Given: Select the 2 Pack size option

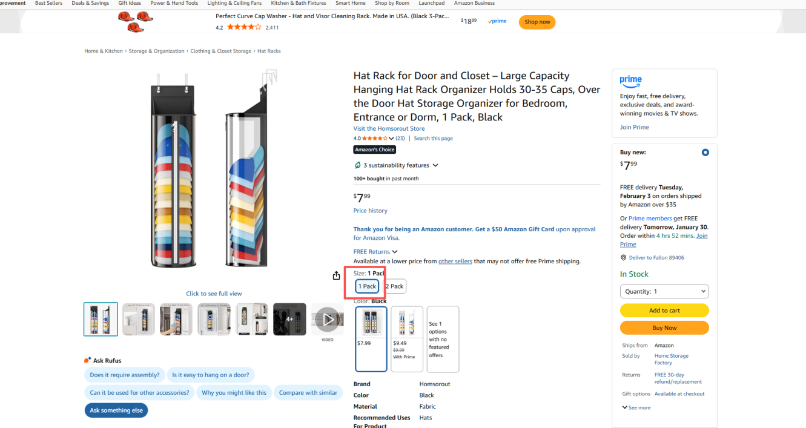Looking at the screenshot, I should click(x=395, y=286).
